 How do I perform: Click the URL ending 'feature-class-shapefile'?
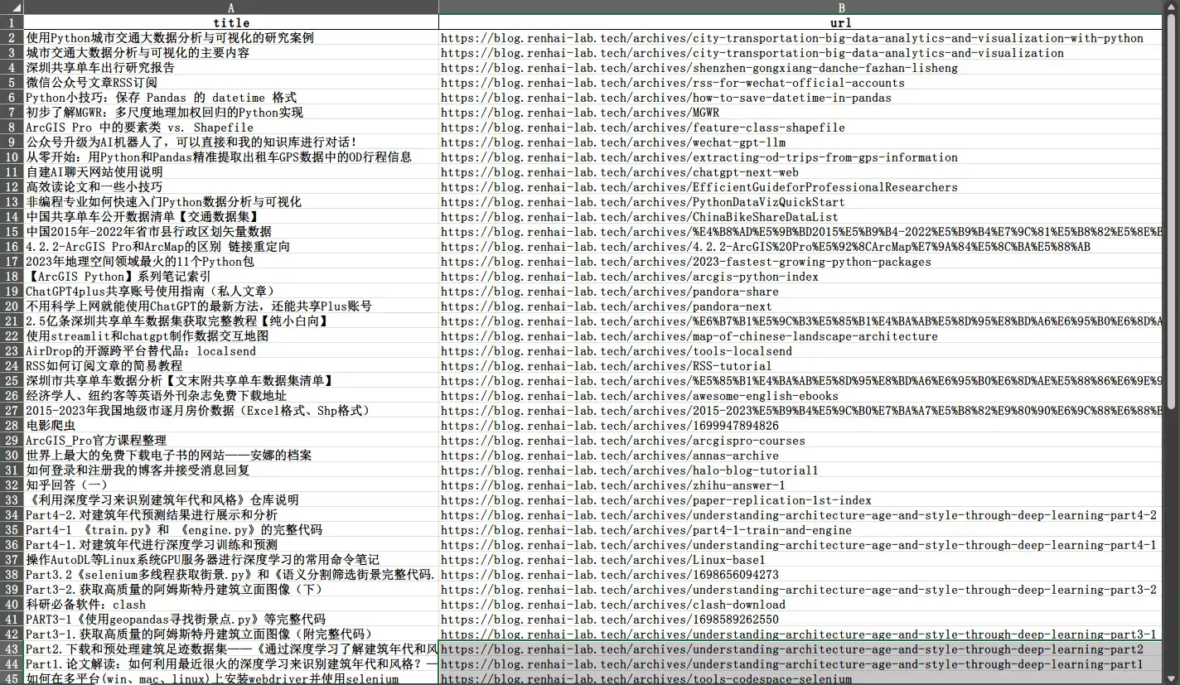point(643,128)
